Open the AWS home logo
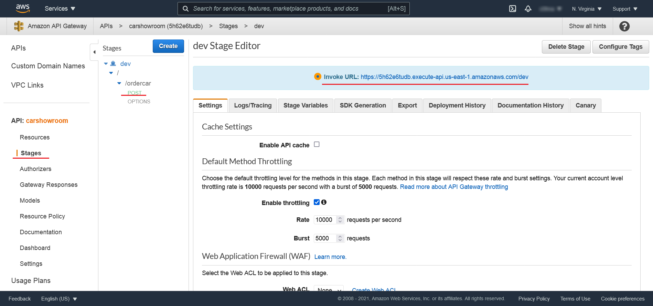653x306 pixels. pyautogui.click(x=23, y=9)
